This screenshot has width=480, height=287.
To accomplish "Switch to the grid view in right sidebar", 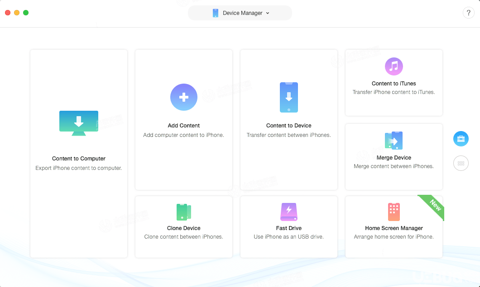I will (461, 163).
